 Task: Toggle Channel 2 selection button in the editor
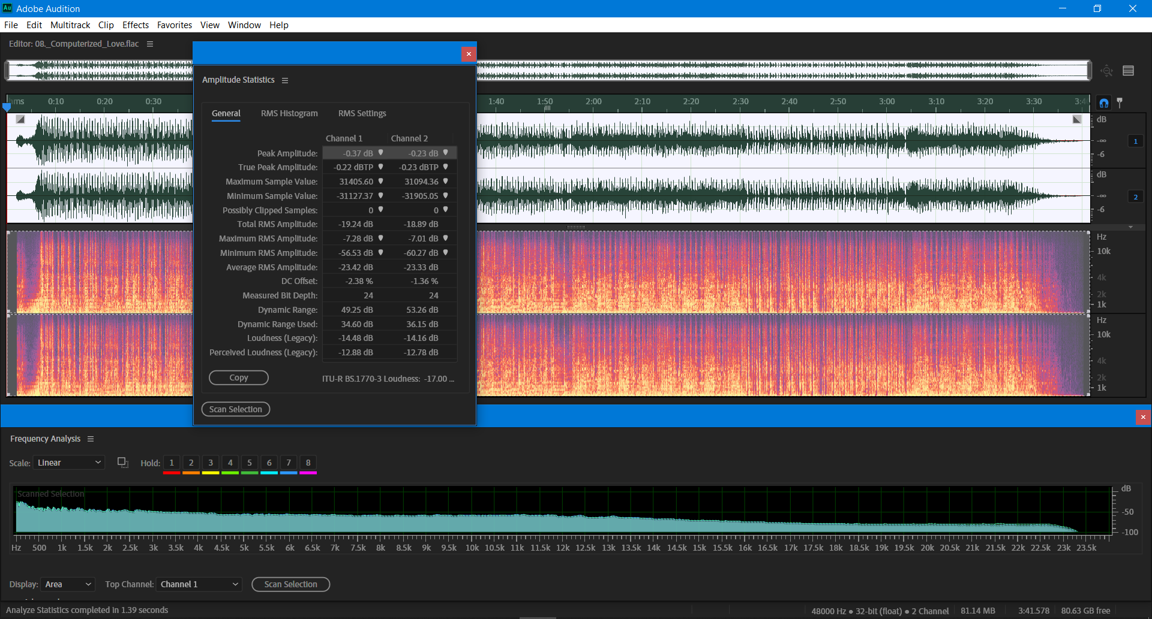click(x=1135, y=196)
